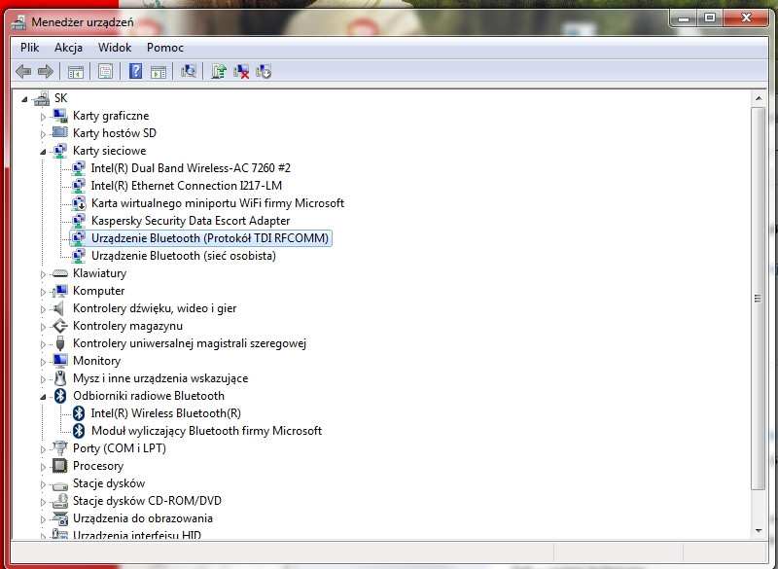This screenshot has width=778, height=569.
Task: Click the Monitory monitor icon
Action: click(60, 361)
